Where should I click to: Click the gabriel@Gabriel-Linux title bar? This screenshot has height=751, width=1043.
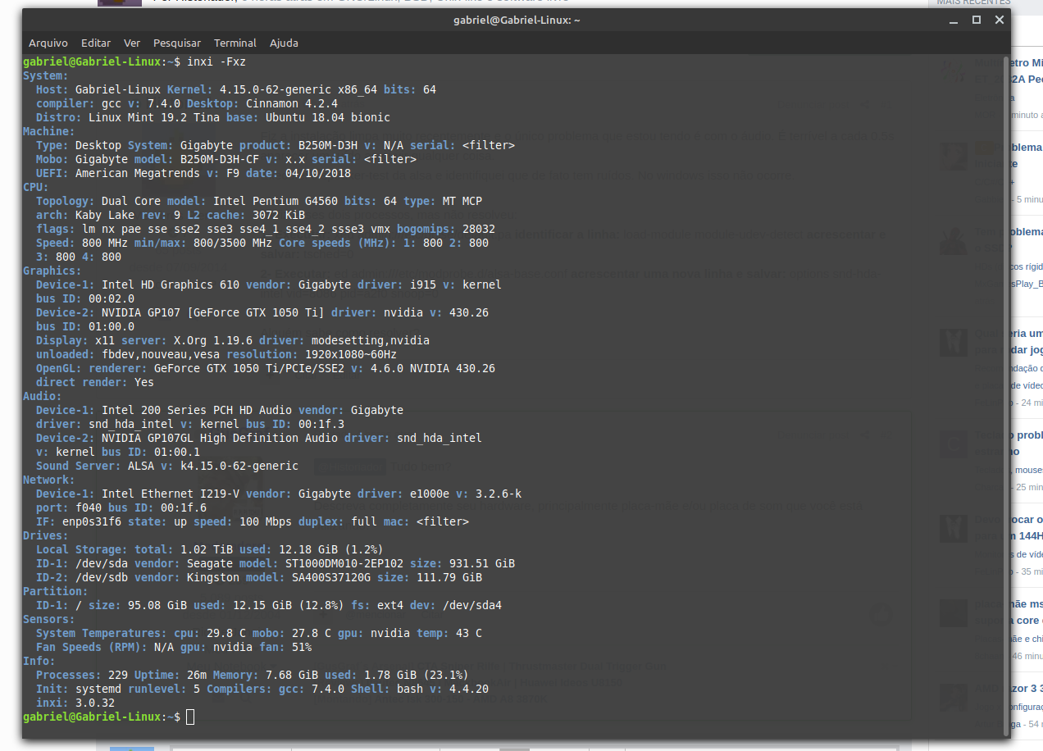point(517,20)
